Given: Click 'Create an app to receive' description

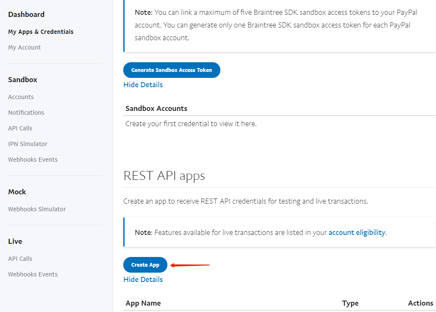Looking at the screenshot, I should 245,201.
